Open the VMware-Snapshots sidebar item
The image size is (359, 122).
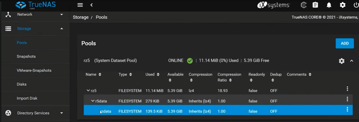pyautogui.click(x=34, y=70)
